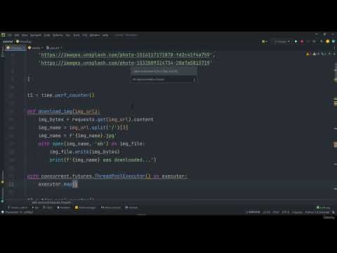Click the tool windows icon at status bar's left end
The width and height of the screenshot is (337, 253).
click(3, 212)
